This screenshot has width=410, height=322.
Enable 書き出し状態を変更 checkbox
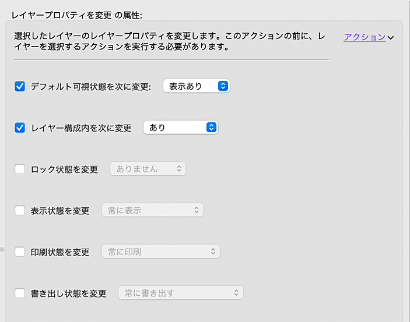click(20, 293)
